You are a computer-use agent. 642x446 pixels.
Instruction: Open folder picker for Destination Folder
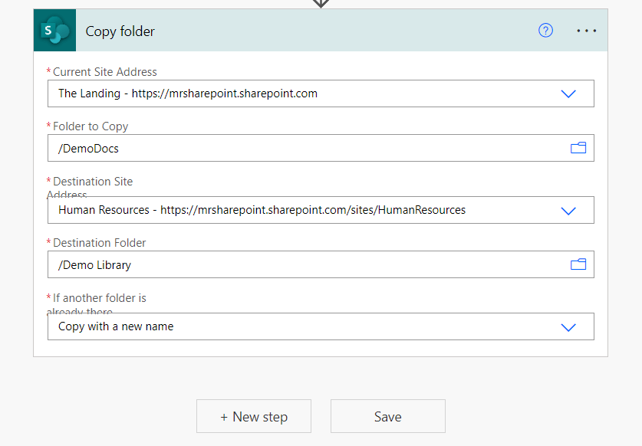tap(578, 264)
